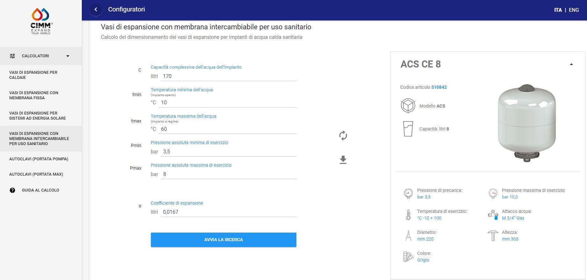Click the height gauge icon for Altezza
Viewport: 587px width, 280px height.
pyautogui.click(x=493, y=236)
